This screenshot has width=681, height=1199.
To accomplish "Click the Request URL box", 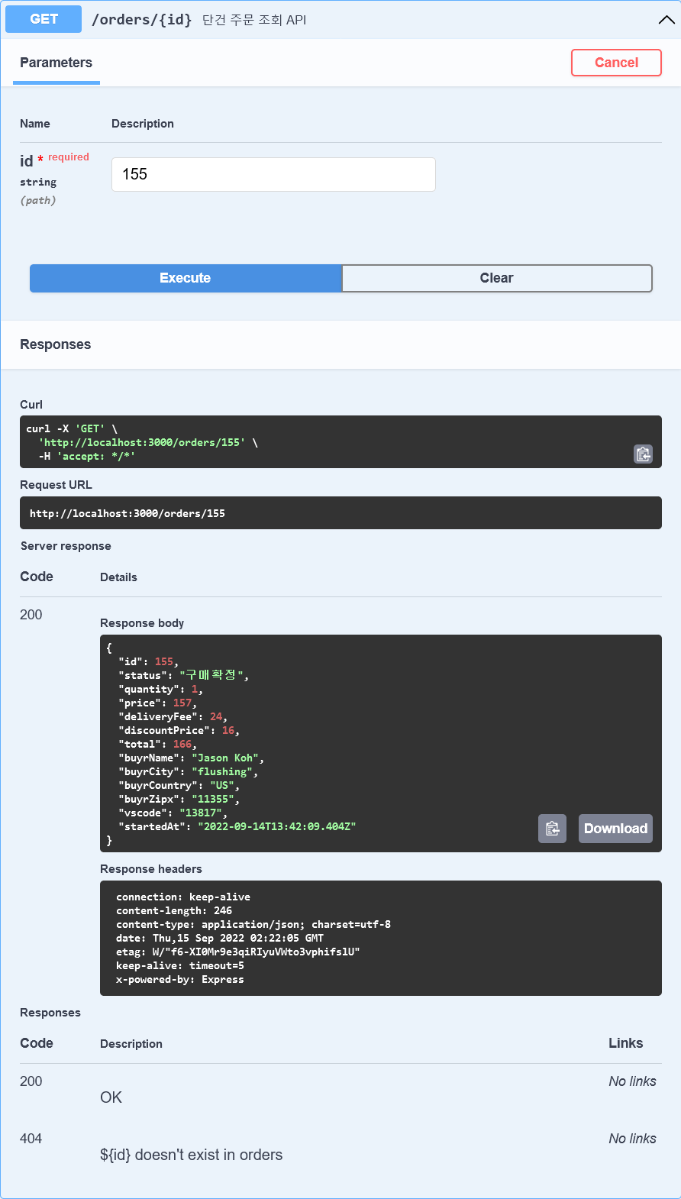I will click(x=340, y=513).
